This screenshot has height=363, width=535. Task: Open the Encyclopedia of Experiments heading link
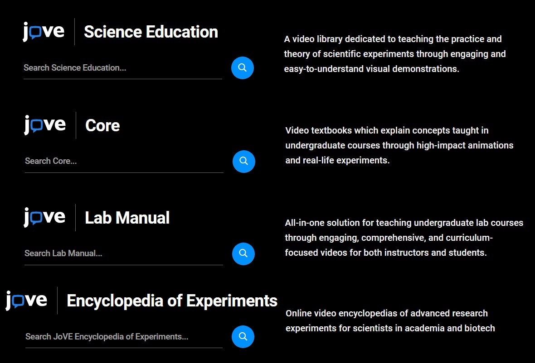(x=172, y=301)
